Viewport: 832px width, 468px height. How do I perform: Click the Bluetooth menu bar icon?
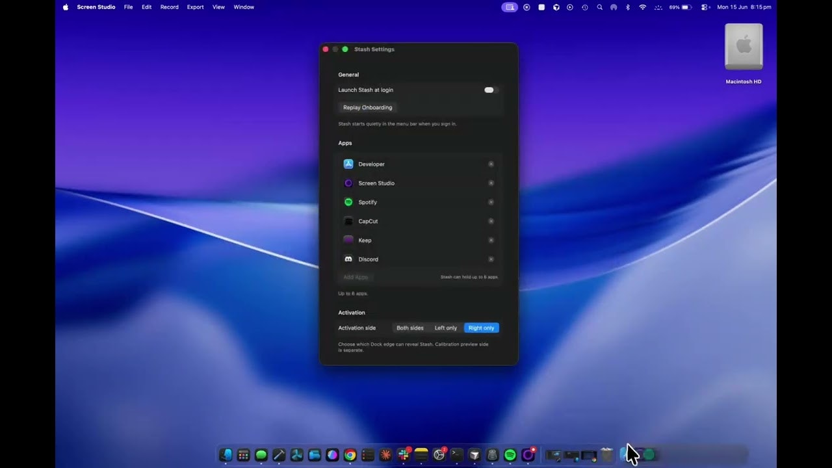628,7
